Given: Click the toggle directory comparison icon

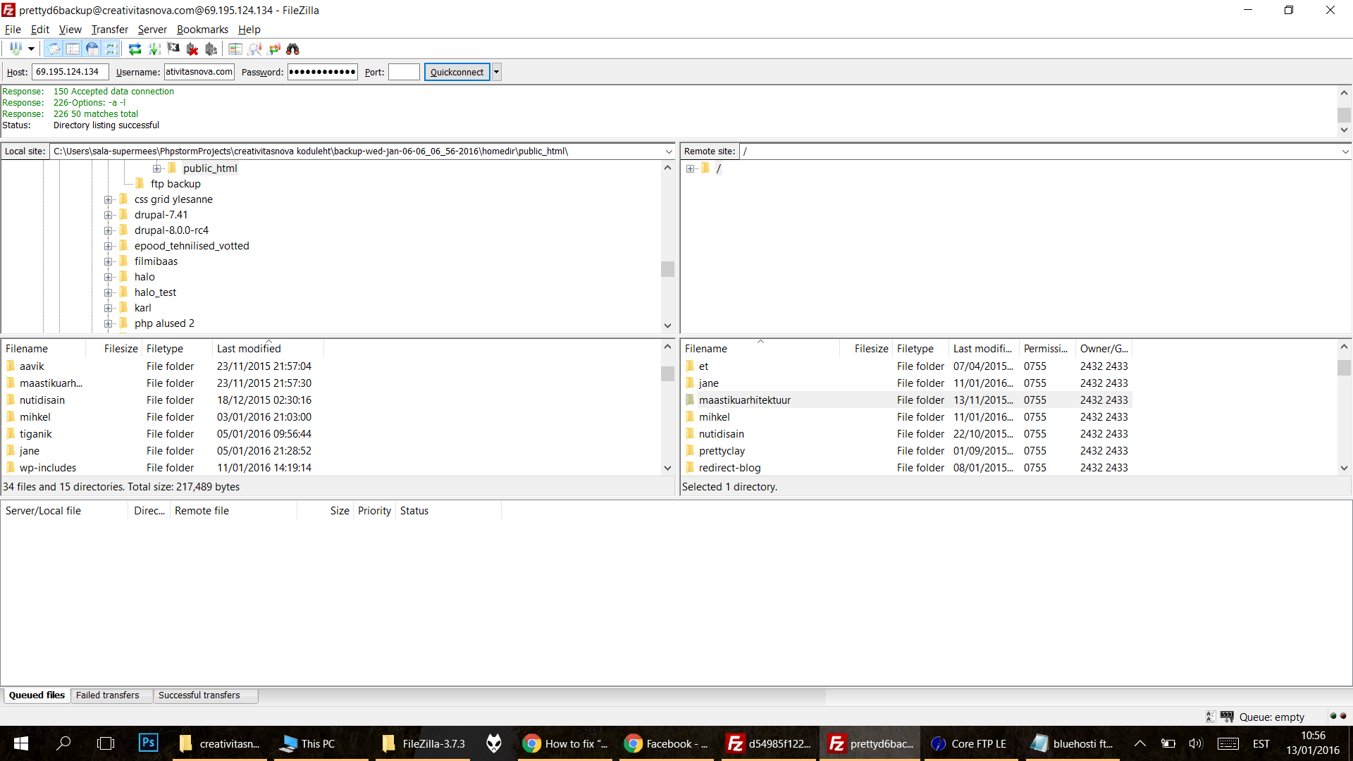Looking at the screenshot, I should [x=235, y=49].
